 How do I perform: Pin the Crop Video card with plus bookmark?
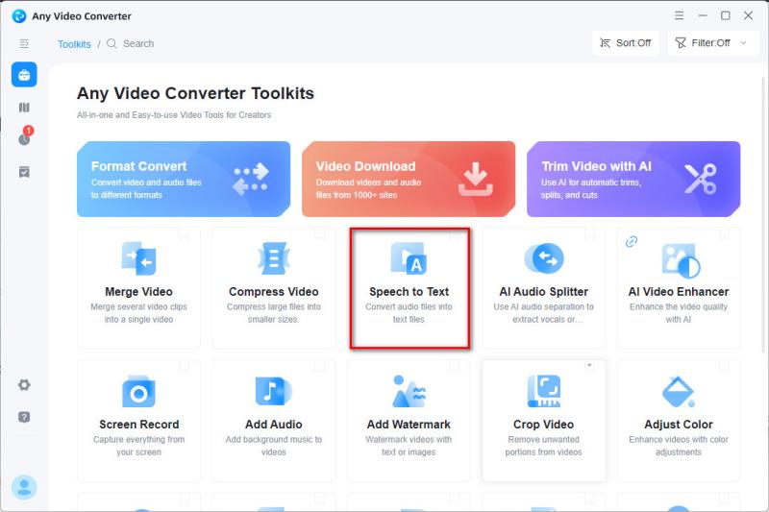(x=589, y=366)
